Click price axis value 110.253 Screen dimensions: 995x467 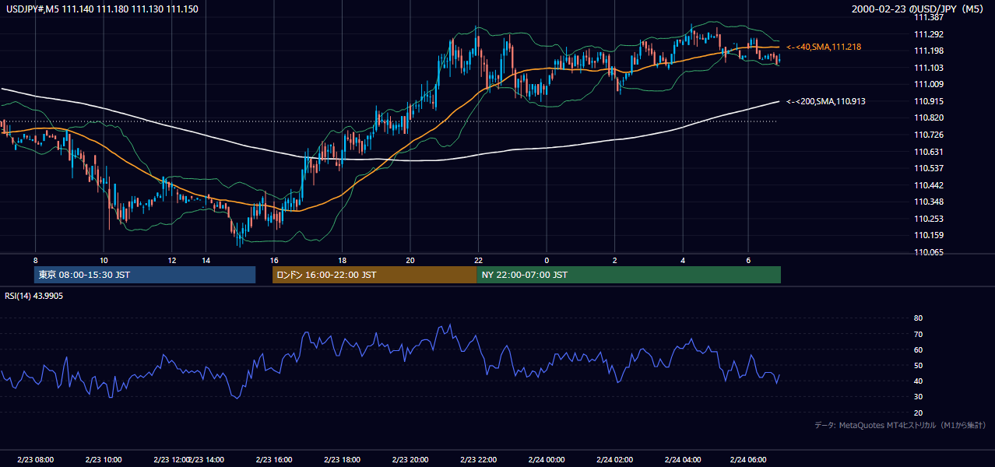tap(928, 219)
